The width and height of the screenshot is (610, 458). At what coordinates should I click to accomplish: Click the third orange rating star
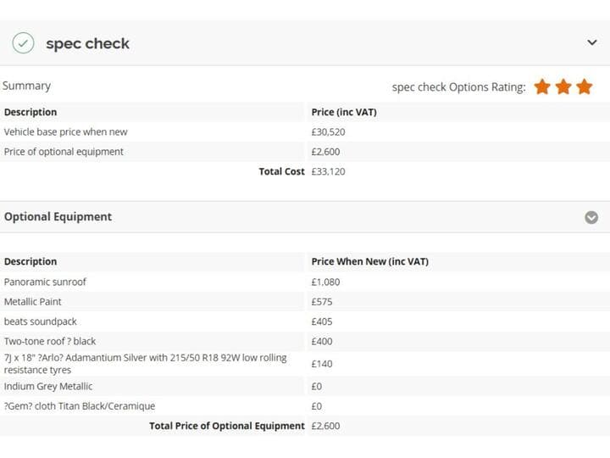585,87
